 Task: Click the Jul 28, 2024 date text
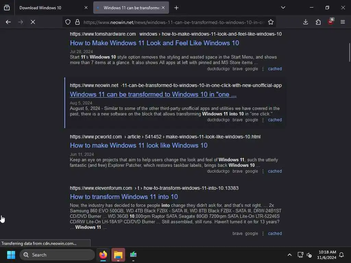click(x=81, y=52)
